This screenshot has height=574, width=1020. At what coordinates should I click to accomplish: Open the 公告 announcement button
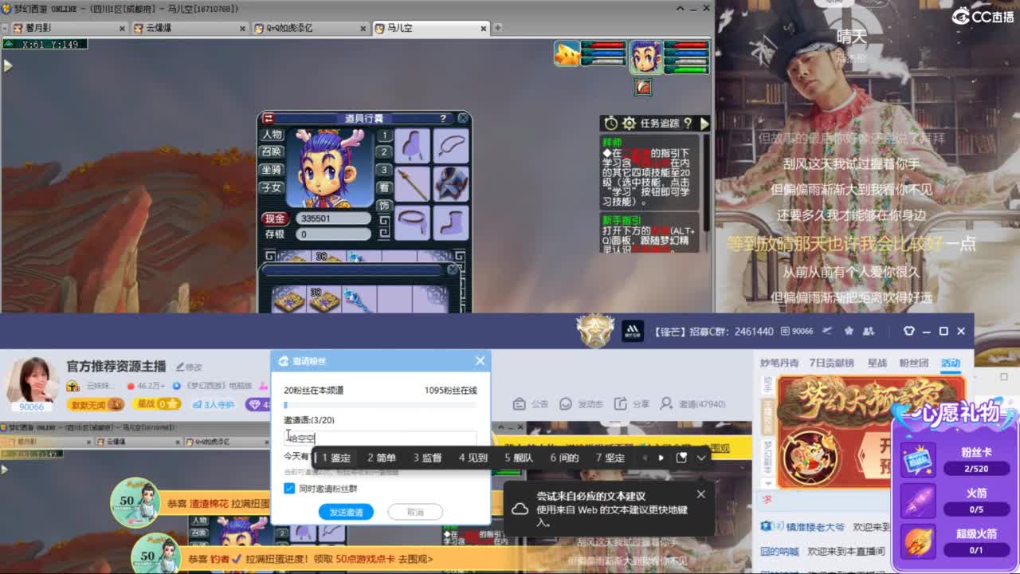(531, 404)
